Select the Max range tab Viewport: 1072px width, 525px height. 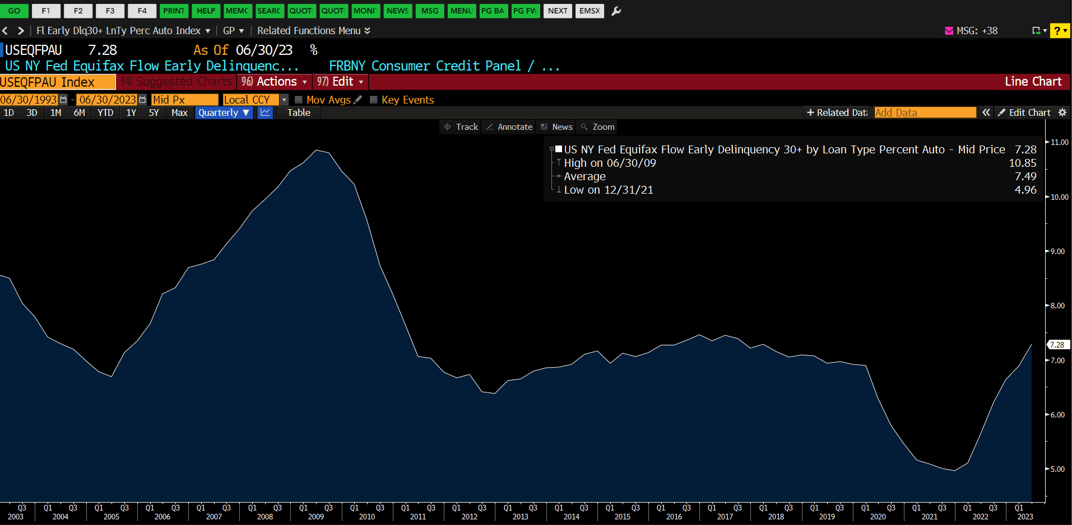pos(179,112)
